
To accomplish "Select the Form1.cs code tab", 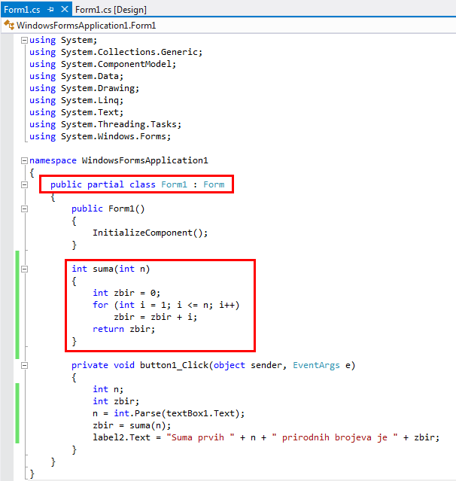I will click(x=20, y=10).
